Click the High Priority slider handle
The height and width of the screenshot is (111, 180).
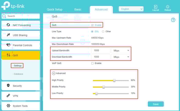[114, 80]
